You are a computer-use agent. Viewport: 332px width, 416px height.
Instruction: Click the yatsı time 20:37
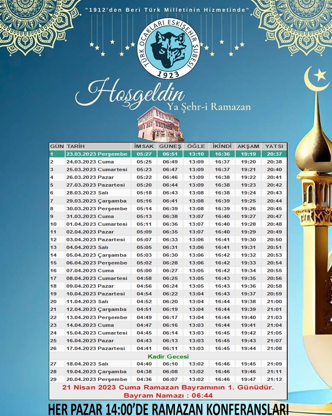(x=275, y=154)
